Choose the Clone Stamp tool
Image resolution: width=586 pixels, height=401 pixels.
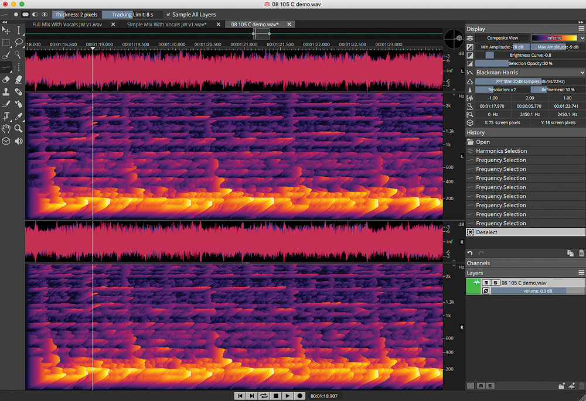coord(6,92)
